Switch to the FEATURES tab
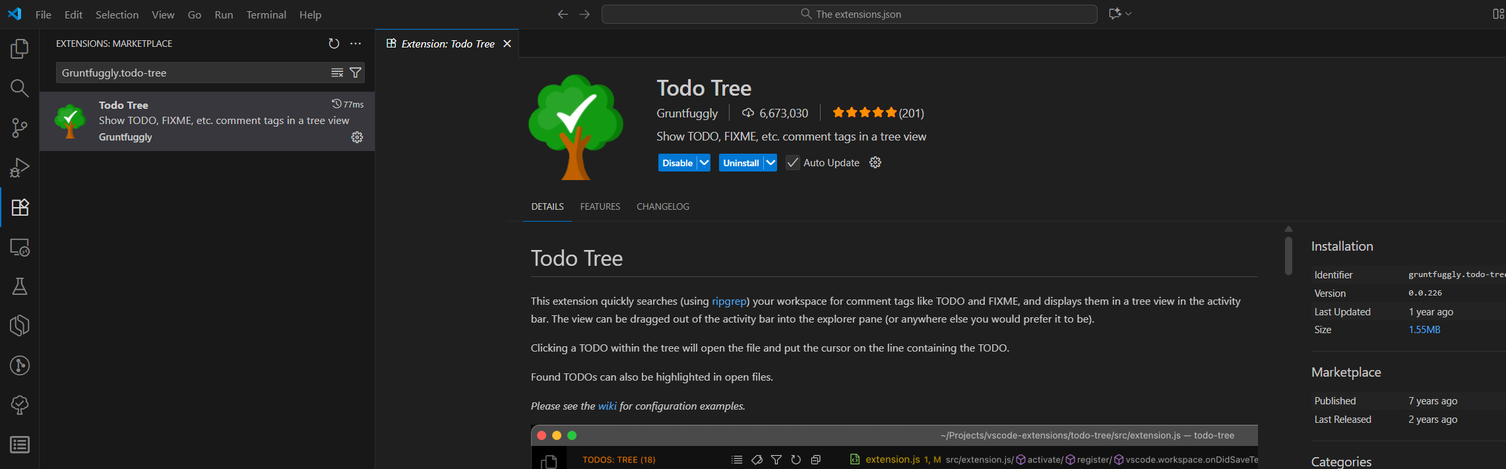Screen dimensions: 1506x469 point(600,206)
